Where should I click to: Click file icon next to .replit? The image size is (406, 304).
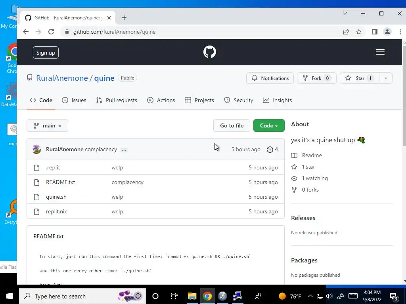(x=37, y=168)
